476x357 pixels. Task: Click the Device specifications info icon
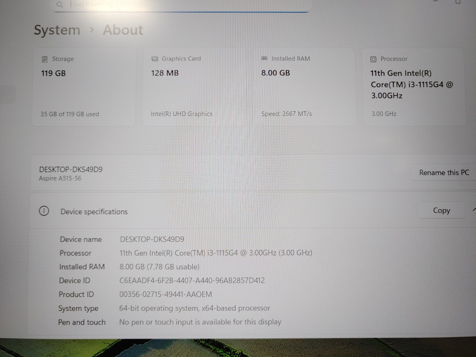click(x=44, y=211)
